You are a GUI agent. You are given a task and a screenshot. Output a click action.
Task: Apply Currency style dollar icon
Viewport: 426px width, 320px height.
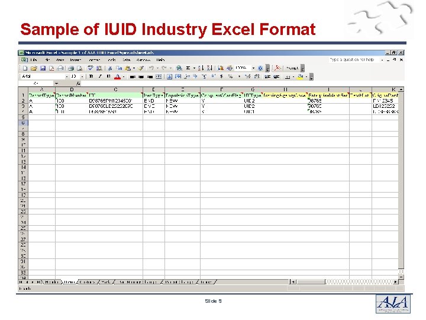222,76
